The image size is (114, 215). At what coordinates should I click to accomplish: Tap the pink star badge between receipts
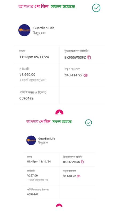coord(59,112)
